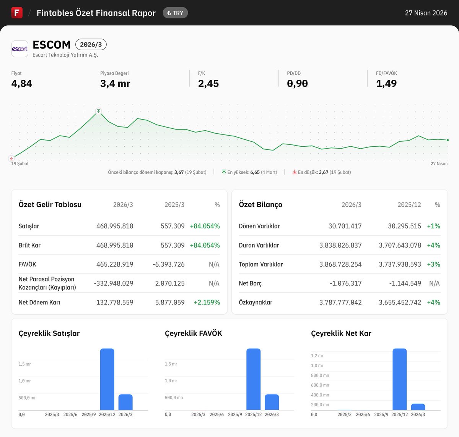Screen dimensions: 459x437
Task: Click the Satışlar change +84.054%
Action: pos(205,226)
